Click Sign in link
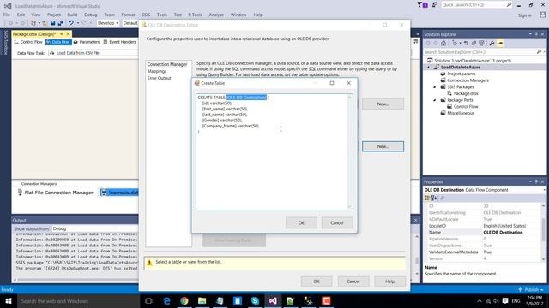 (x=524, y=15)
